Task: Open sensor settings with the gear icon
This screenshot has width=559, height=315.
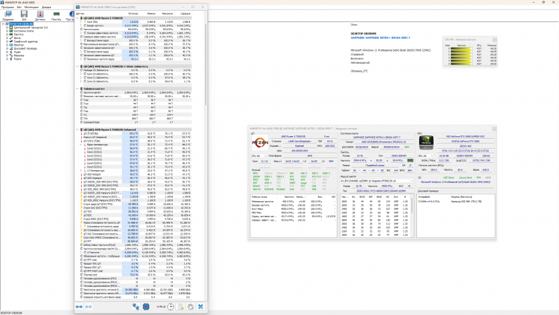Action: pyautogui.click(x=191, y=306)
